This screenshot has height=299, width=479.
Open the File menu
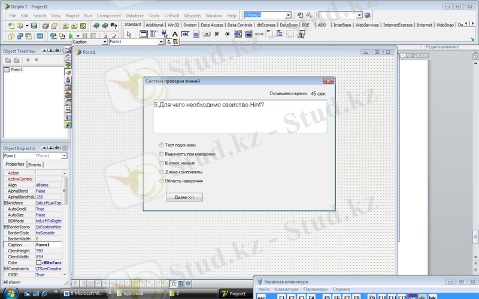[x=13, y=16]
